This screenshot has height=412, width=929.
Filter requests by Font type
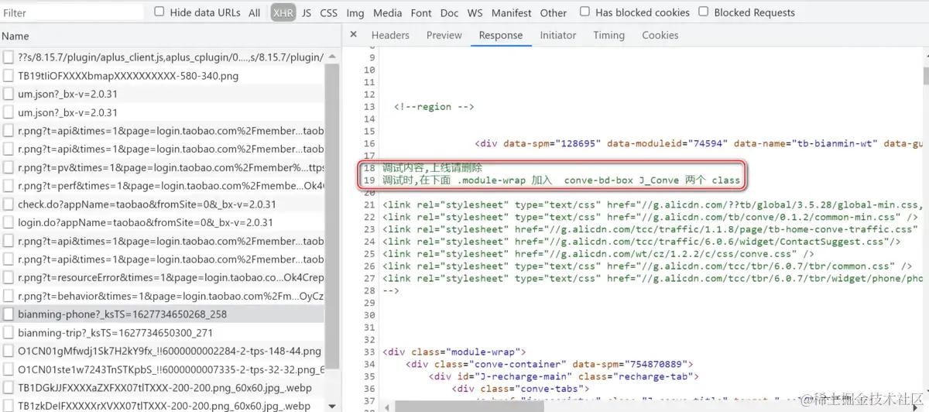click(422, 12)
